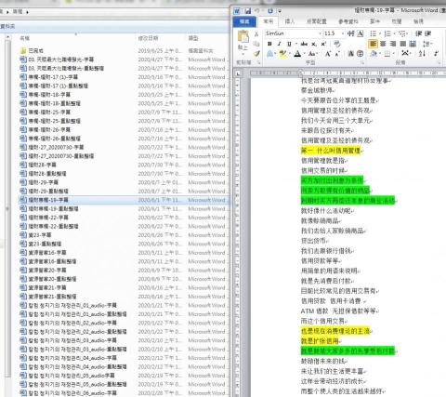Save the document using the floppy disk icon
Viewport: 446px width, 397px height.
tap(248, 11)
